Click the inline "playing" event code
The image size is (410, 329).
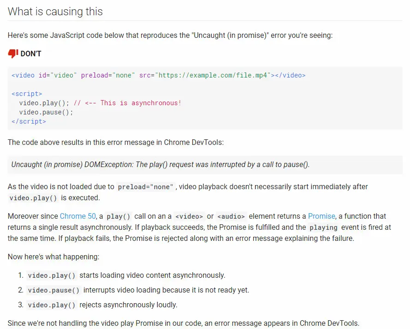pyautogui.click(x=323, y=227)
